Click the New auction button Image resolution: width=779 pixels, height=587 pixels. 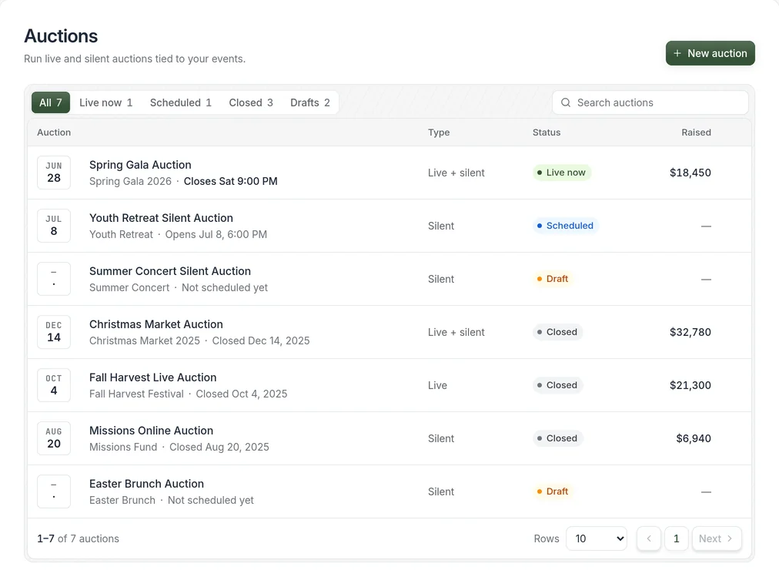point(710,53)
